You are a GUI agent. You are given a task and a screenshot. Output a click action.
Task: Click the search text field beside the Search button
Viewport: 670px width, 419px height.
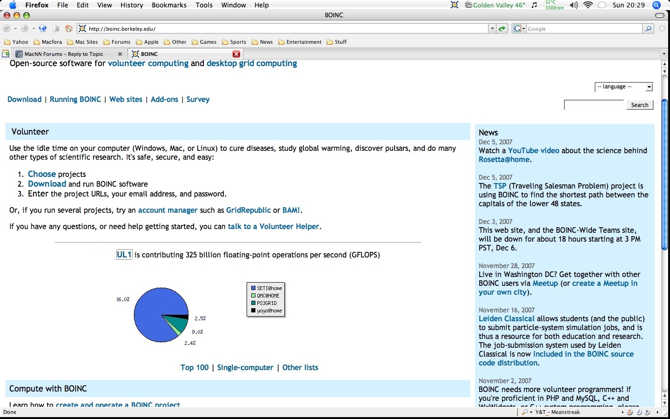pyautogui.click(x=594, y=105)
